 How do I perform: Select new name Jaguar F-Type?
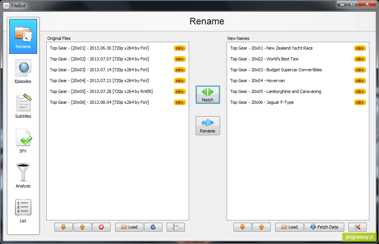coord(298,102)
